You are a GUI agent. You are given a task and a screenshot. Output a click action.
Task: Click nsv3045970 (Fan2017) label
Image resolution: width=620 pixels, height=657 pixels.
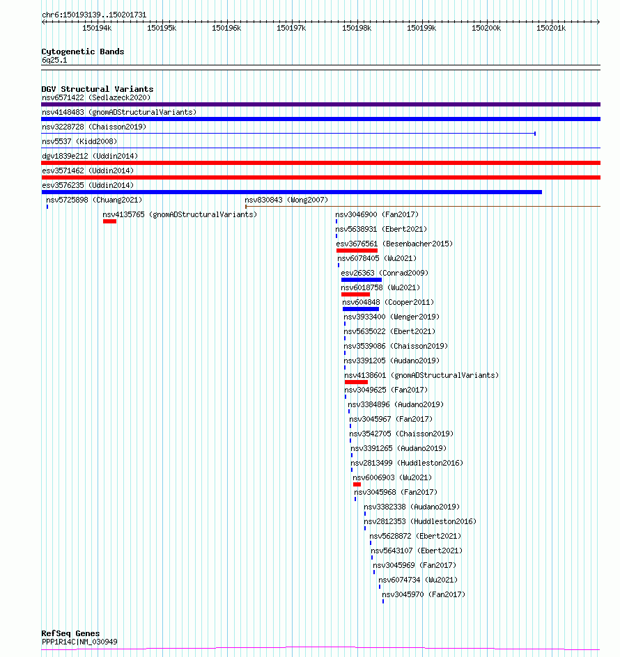click(424, 594)
